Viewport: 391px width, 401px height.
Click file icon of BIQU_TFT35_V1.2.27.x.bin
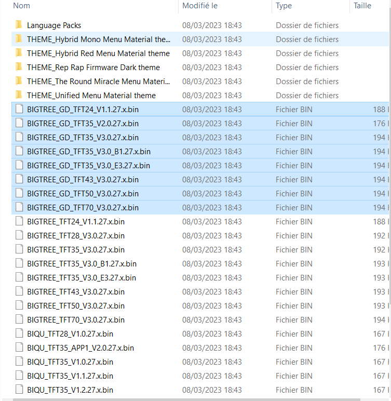pos(19,390)
